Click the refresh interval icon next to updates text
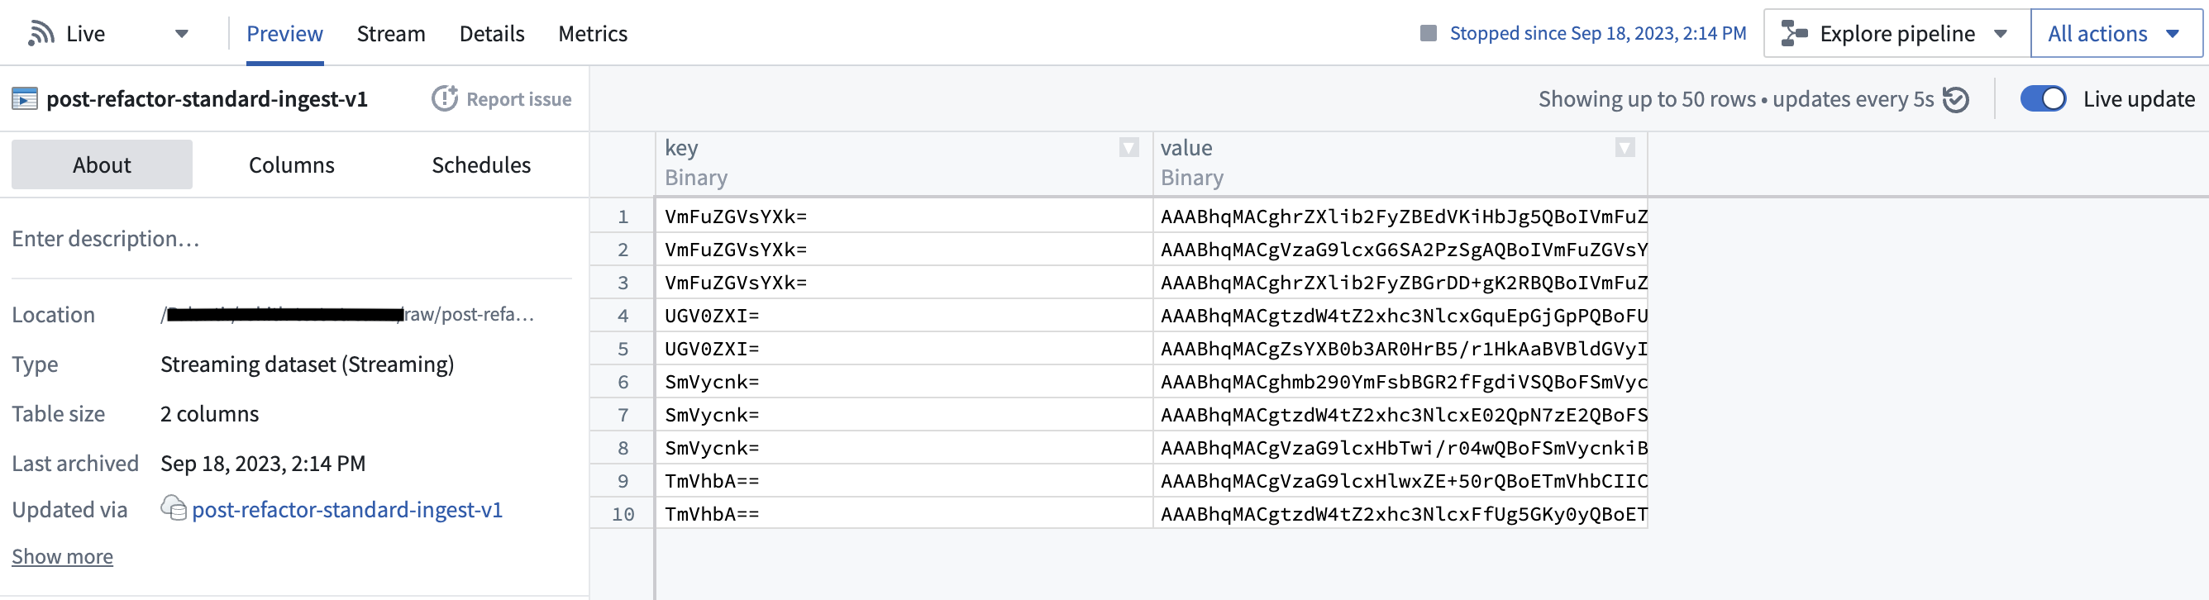Image resolution: width=2209 pixels, height=600 pixels. [x=1955, y=99]
